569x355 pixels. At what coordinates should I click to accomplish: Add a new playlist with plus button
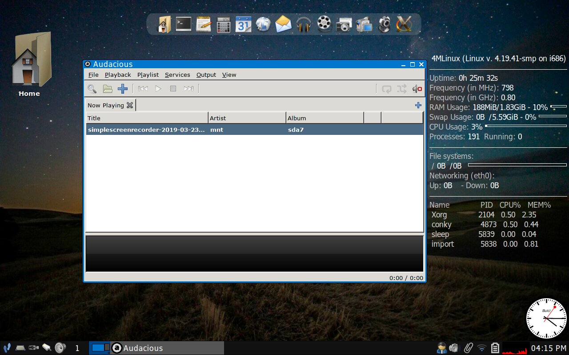pos(418,105)
